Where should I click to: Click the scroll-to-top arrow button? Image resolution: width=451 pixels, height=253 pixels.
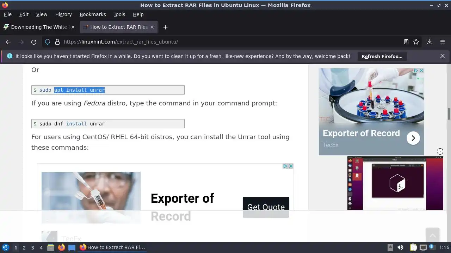click(x=432, y=235)
